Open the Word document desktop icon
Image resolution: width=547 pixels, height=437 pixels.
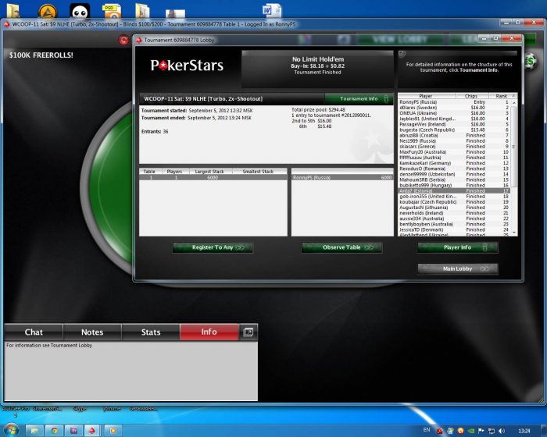pyautogui.click(x=272, y=10)
